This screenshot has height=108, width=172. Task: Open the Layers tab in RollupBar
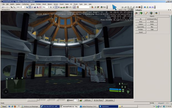[156, 13]
